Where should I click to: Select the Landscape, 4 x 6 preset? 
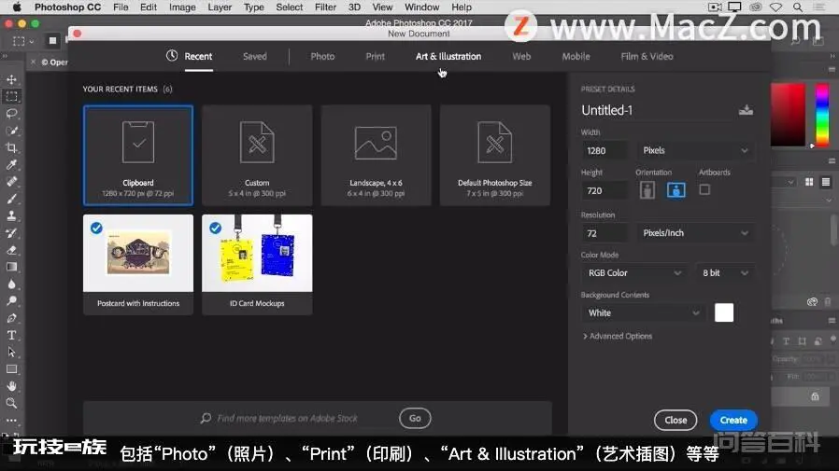coord(376,156)
